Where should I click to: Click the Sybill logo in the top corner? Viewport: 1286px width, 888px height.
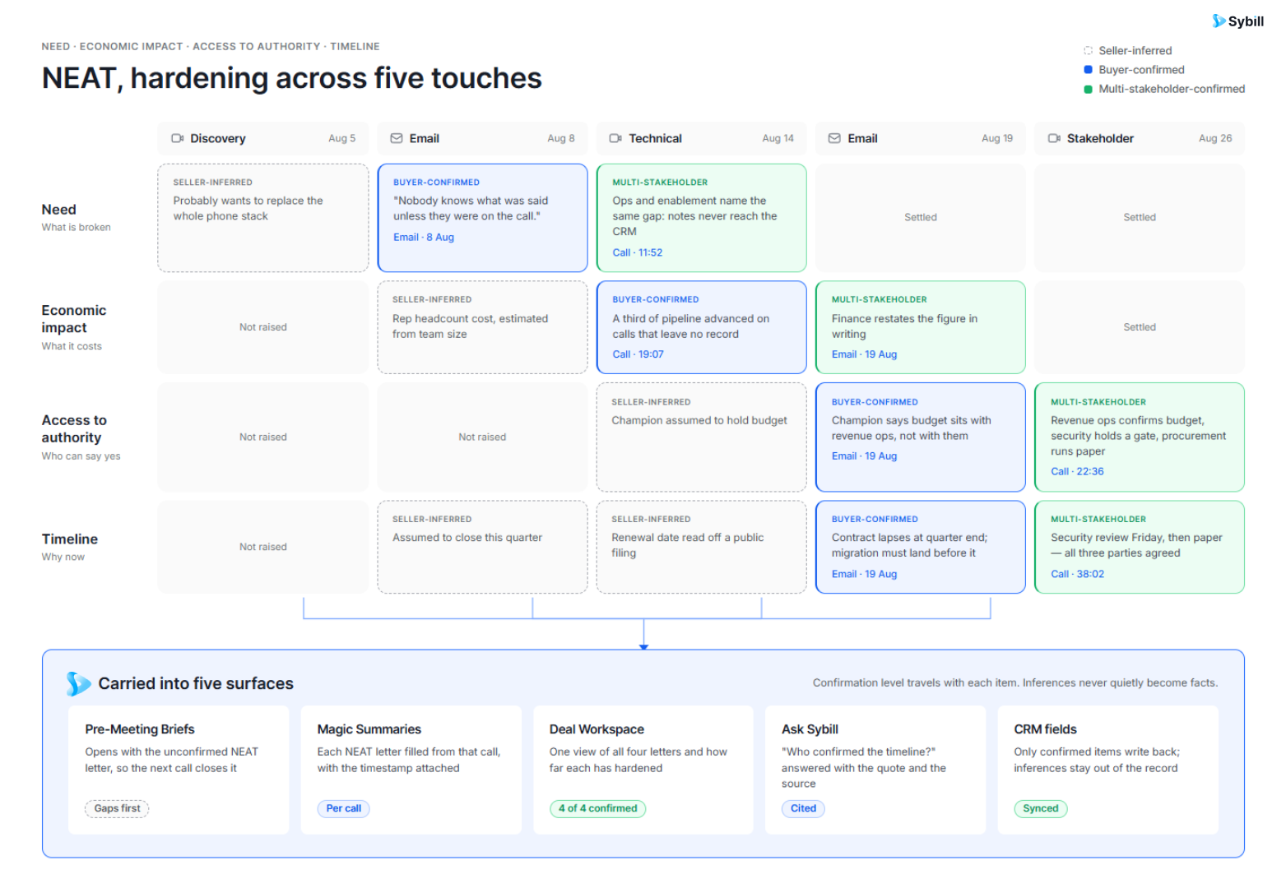tap(1237, 21)
